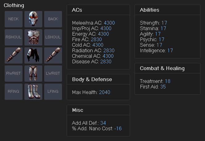The width and height of the screenshot is (205, 141).
Task: Click the RWRIST empty slot
Action: click(x=14, y=73)
